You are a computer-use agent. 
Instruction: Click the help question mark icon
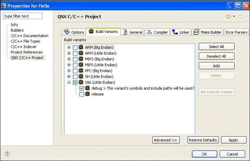click(x=7, y=154)
